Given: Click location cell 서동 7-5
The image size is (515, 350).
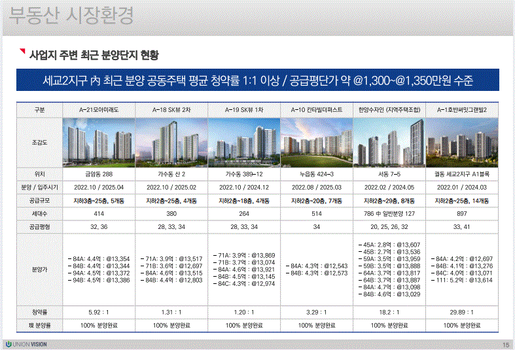Looking at the screenshot, I should click(x=389, y=174).
